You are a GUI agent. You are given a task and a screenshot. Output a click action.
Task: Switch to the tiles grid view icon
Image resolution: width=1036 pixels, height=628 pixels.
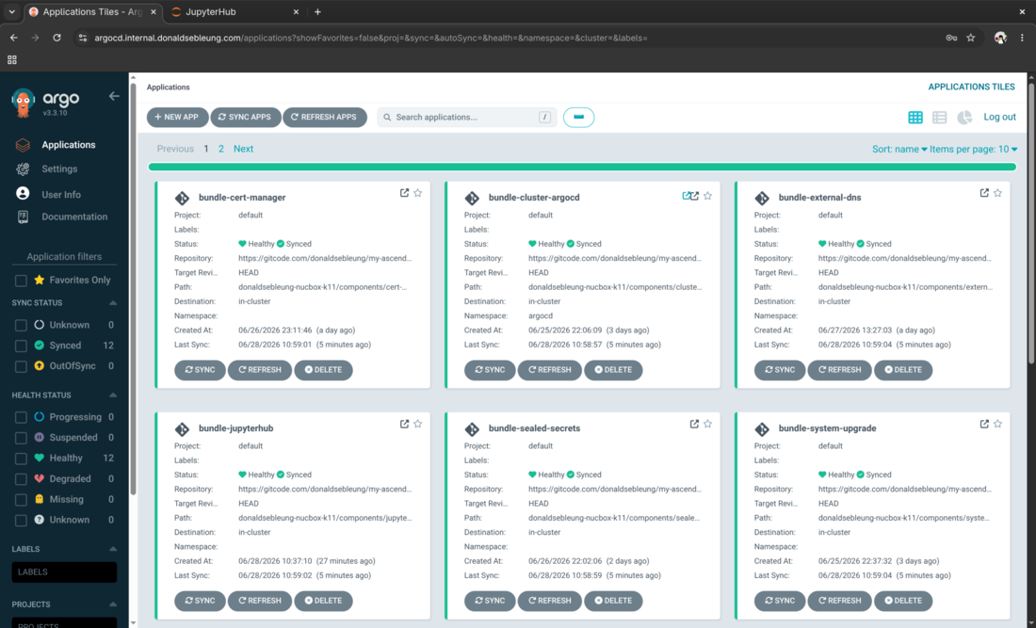click(x=915, y=118)
